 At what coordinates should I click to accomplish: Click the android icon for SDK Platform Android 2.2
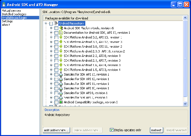[x=61, y=56]
